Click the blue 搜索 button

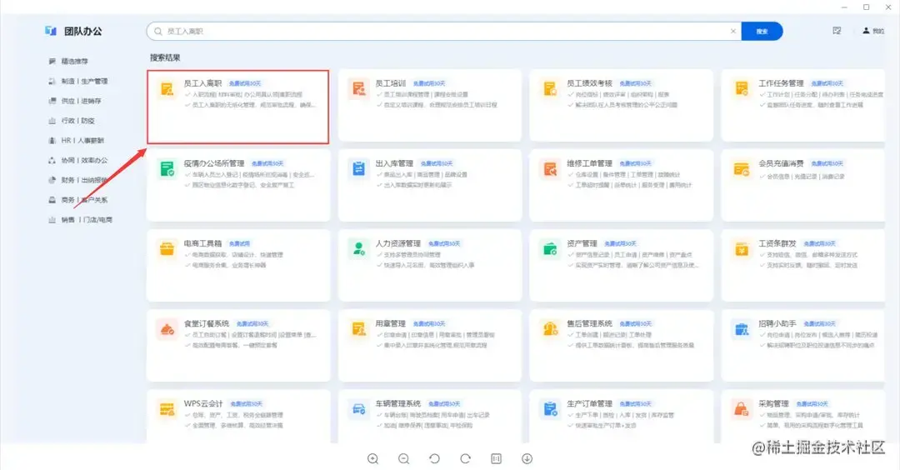(762, 31)
